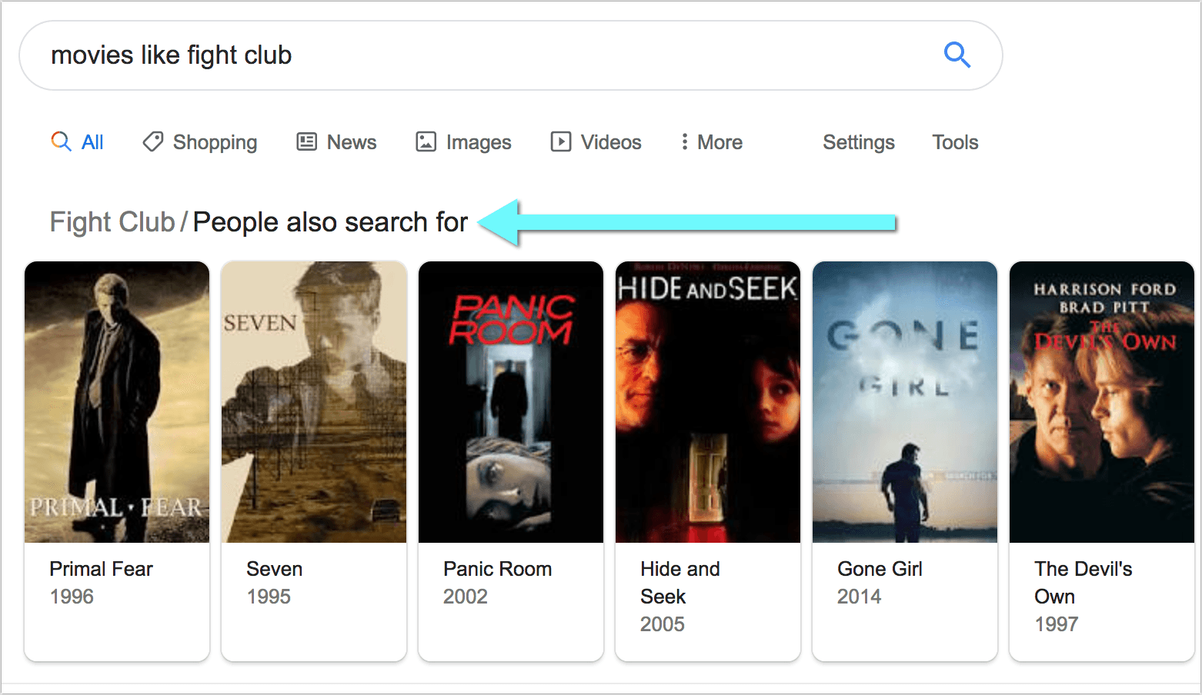Click the 1996 year under Primal Fear
The width and height of the screenshot is (1202, 695).
point(72,597)
